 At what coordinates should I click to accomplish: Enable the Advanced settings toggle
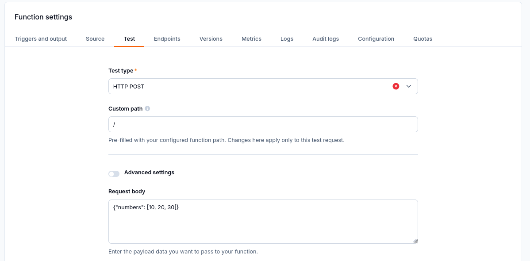(114, 174)
